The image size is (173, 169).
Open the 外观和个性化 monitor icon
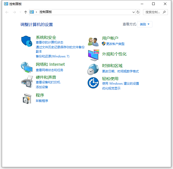[93, 55]
